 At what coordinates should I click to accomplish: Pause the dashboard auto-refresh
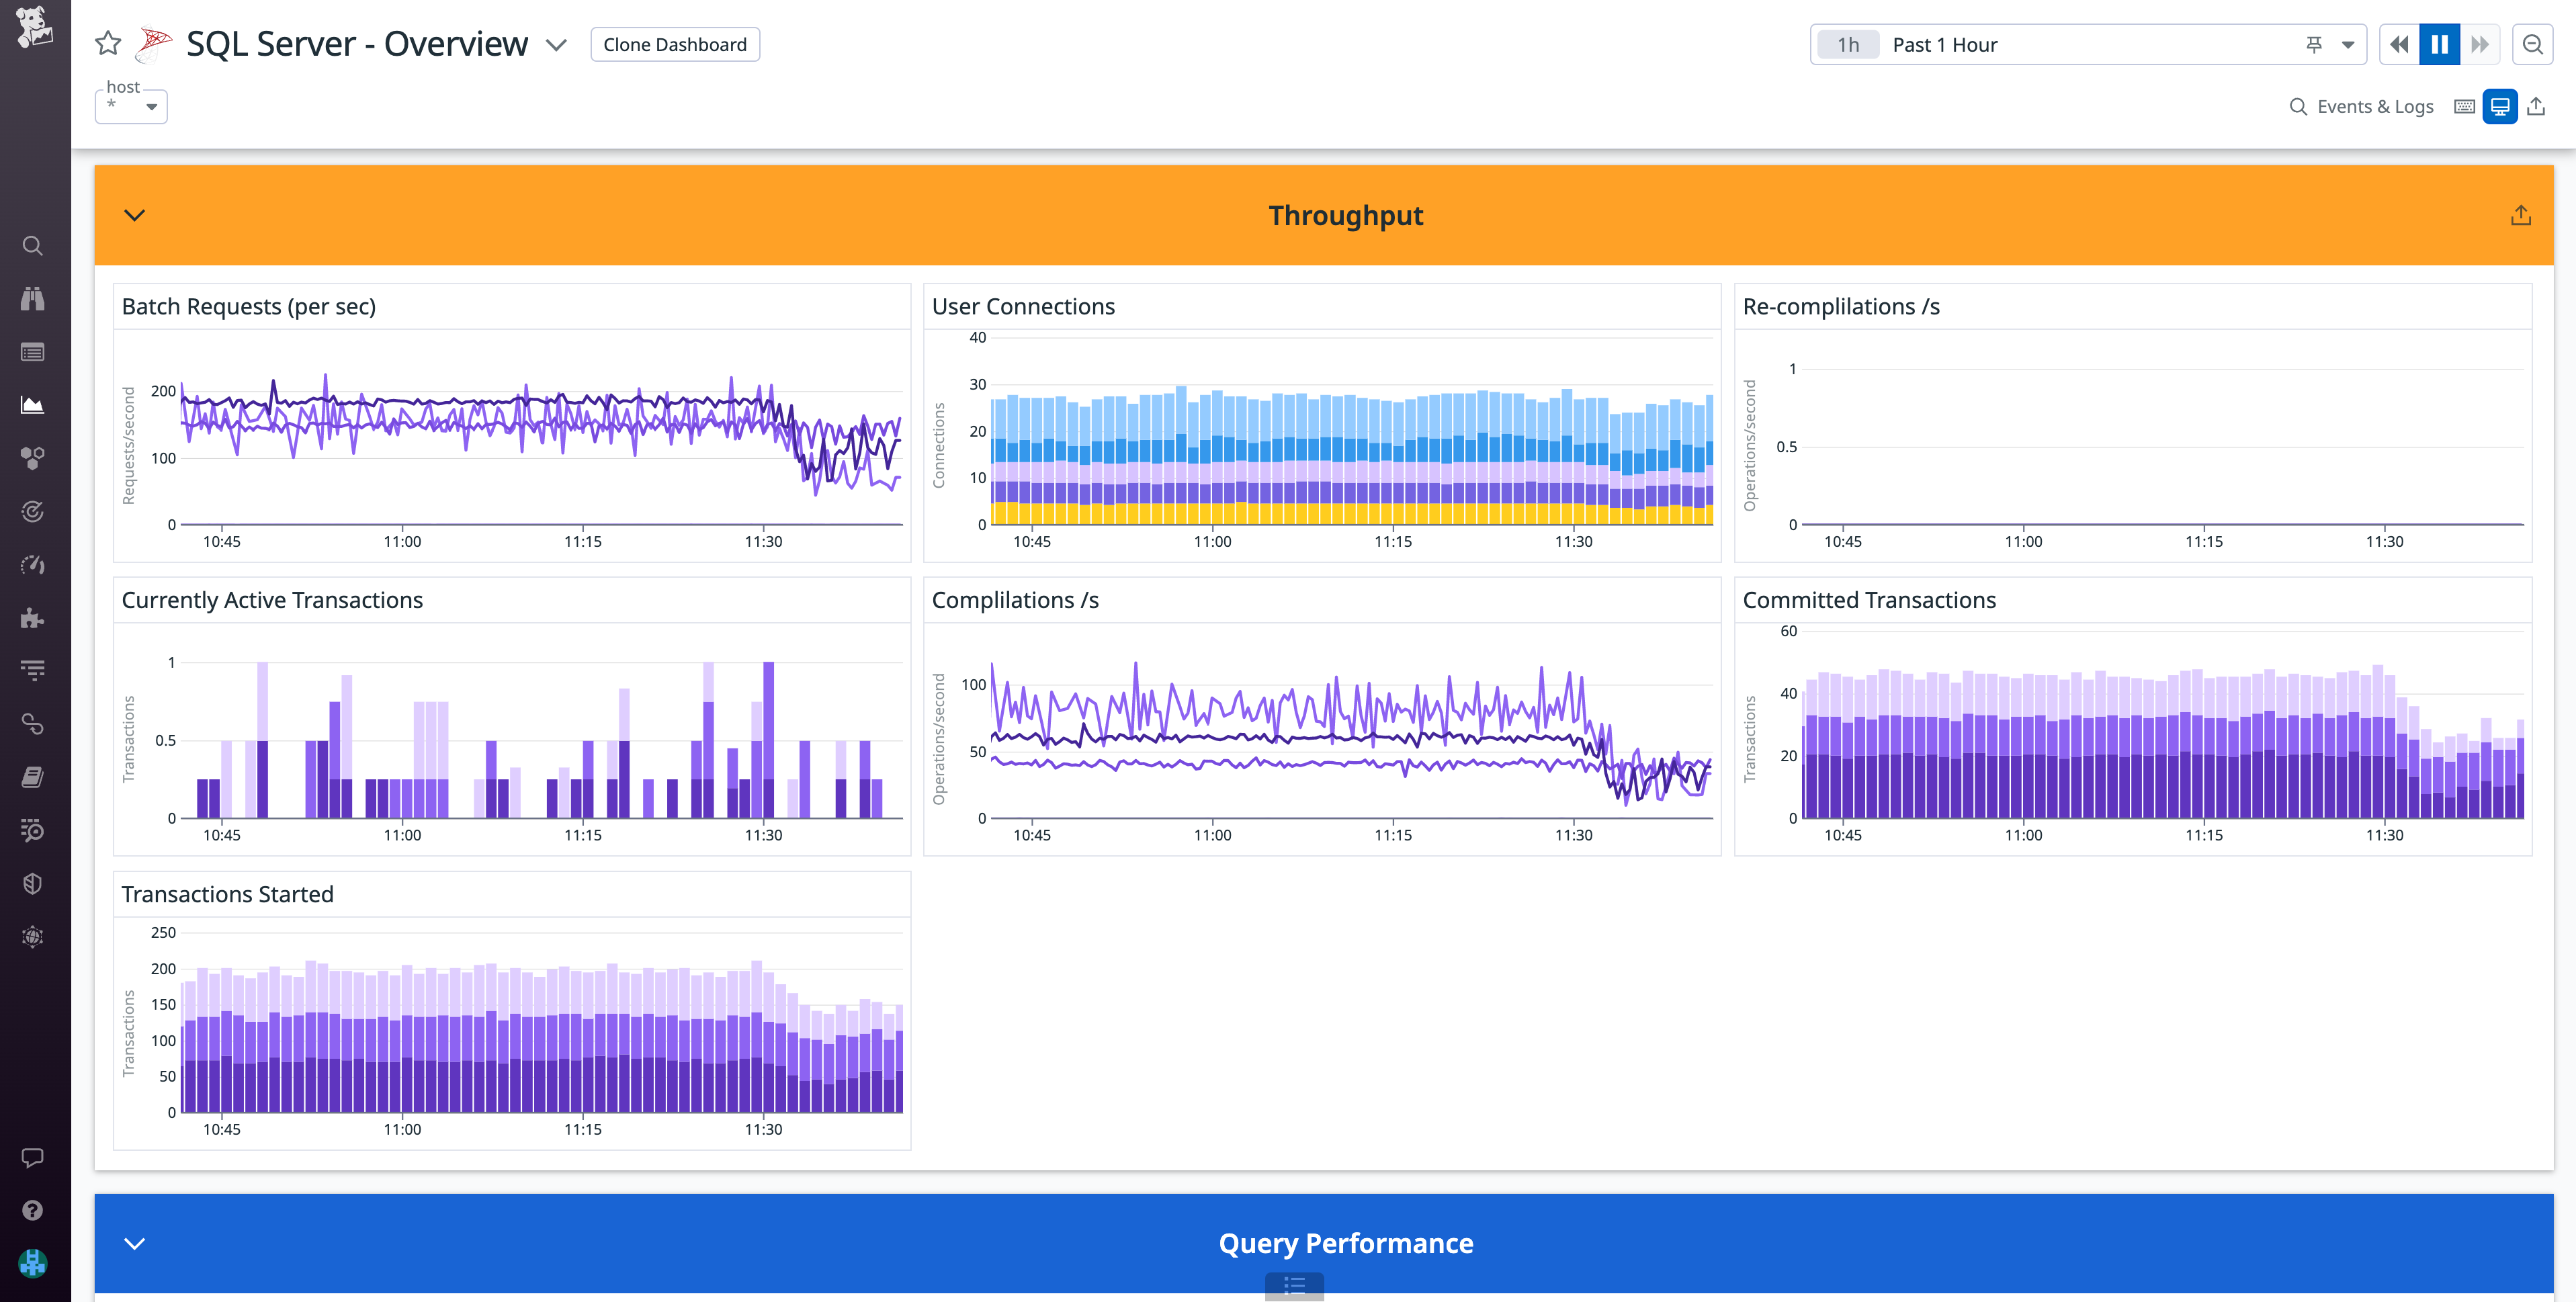point(2439,44)
